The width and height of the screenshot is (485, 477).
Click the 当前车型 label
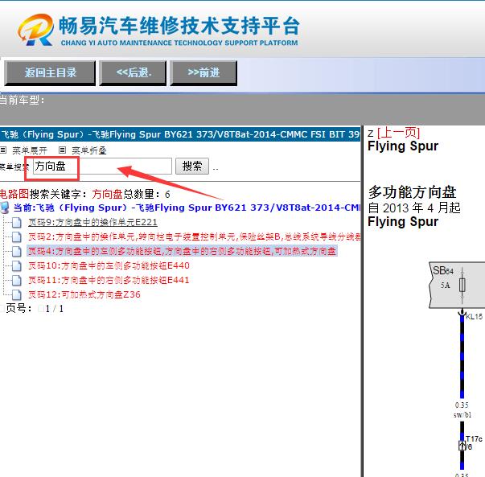click(x=22, y=101)
